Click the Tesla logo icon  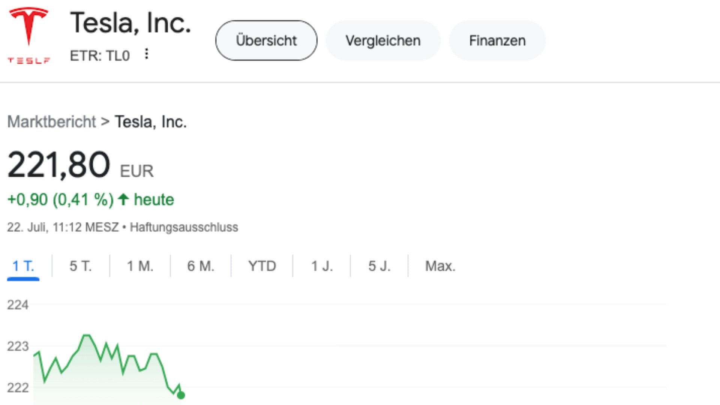coord(28,35)
